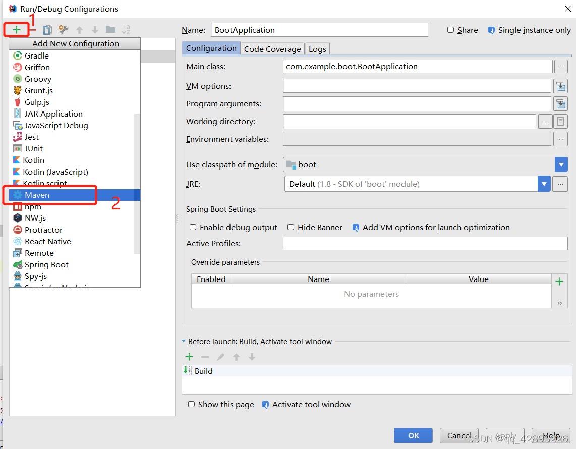Collapse the Before launch section
The image size is (576, 449).
(x=184, y=341)
